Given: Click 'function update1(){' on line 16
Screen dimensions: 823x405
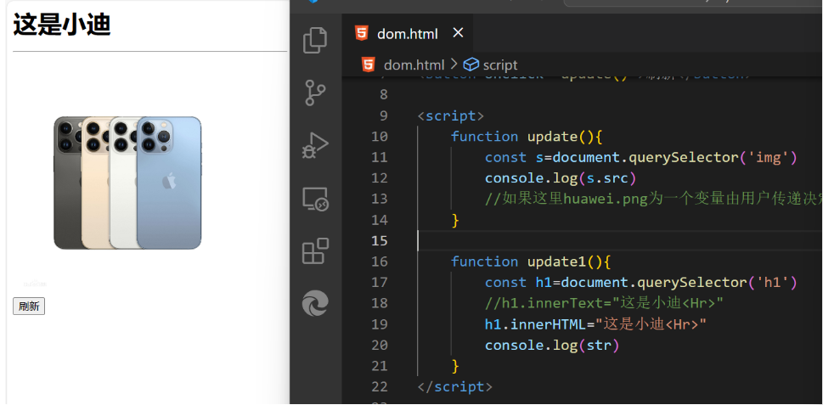Looking at the screenshot, I should 531,262.
